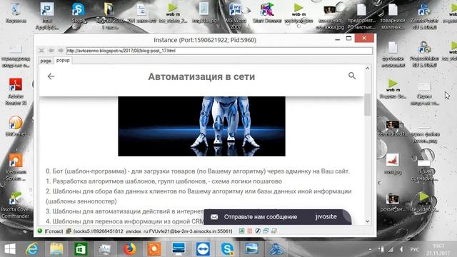Click the back arrow in the blog header
This screenshot has width=457, height=257.
(51, 76)
